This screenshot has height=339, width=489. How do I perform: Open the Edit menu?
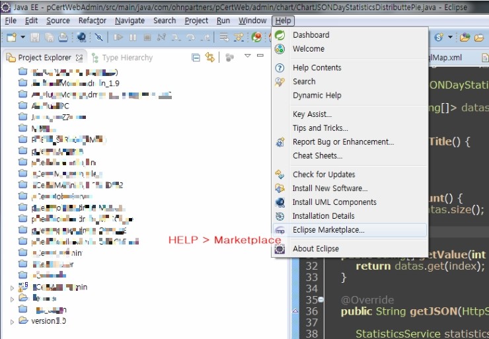coord(31,20)
